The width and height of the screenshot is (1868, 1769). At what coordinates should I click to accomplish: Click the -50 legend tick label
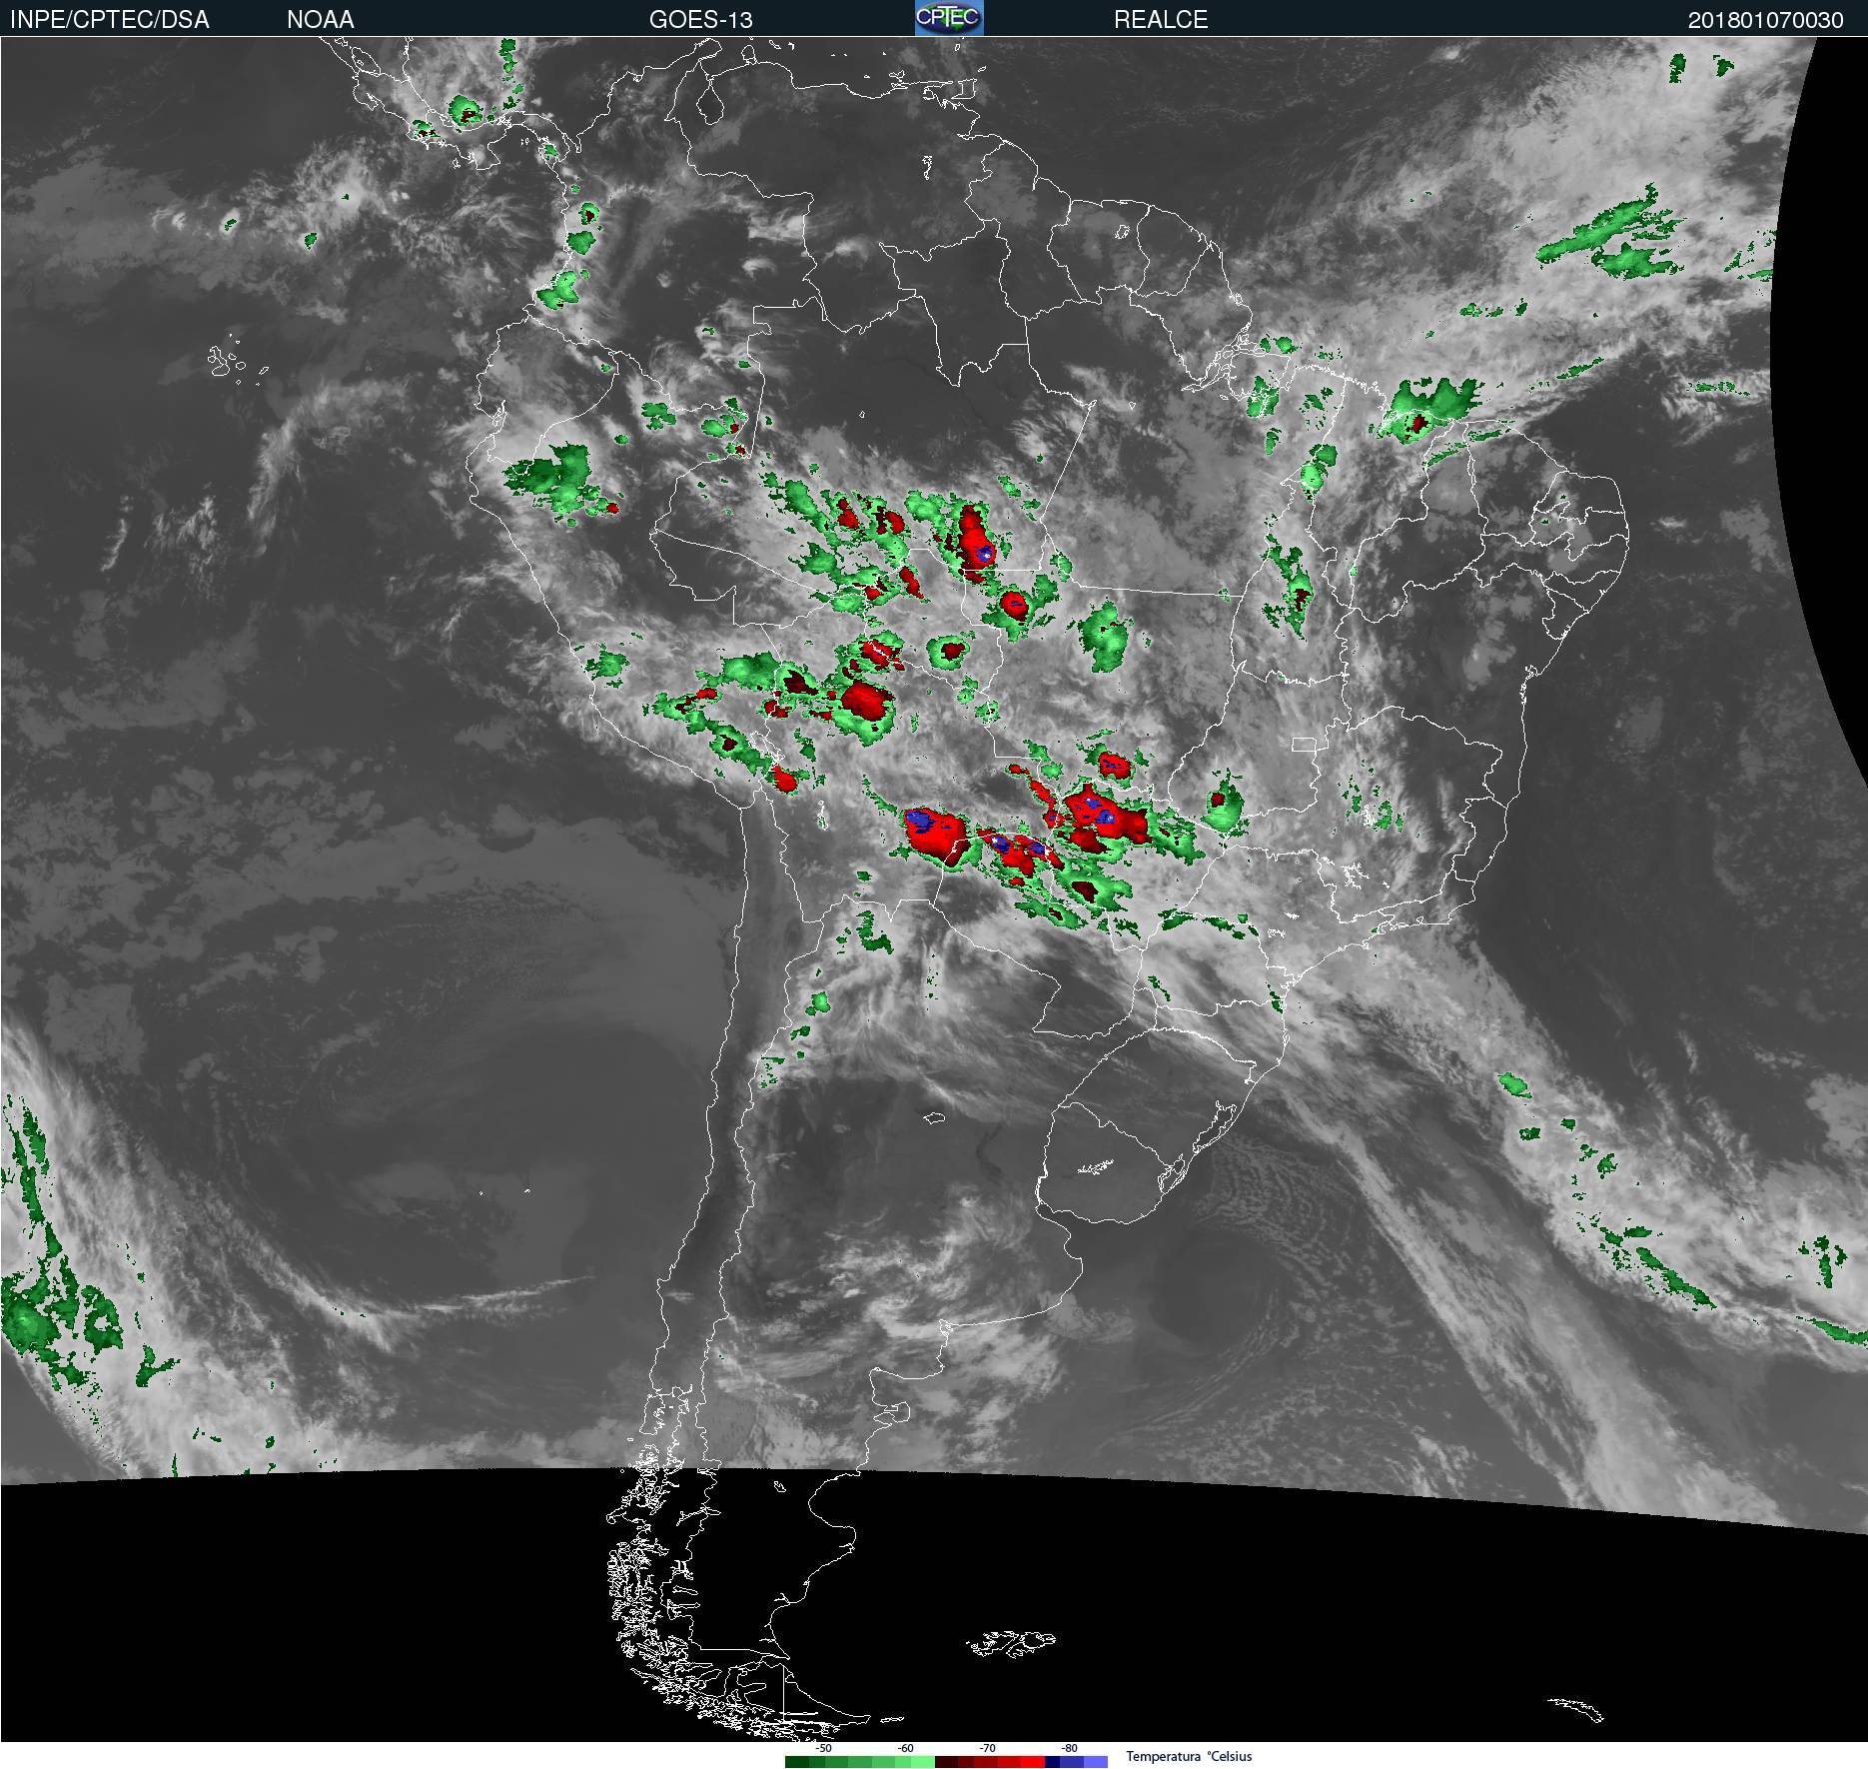tap(823, 1748)
